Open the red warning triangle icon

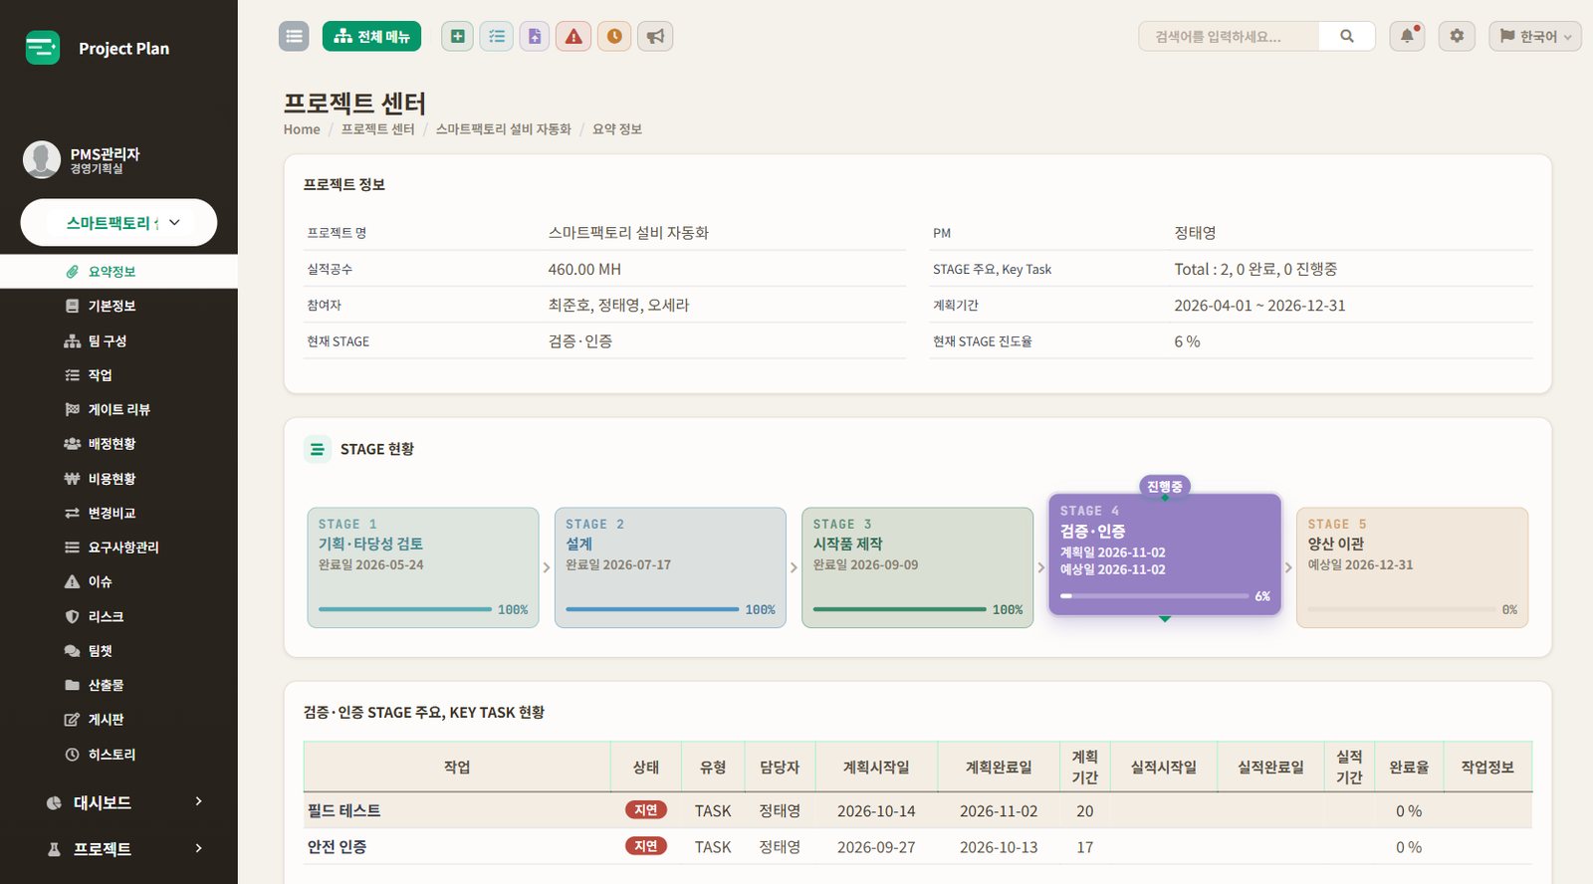pos(573,36)
